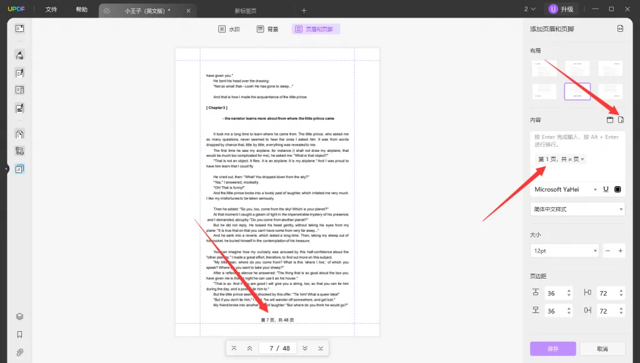Open a new tab with plus icon

pyautogui.click(x=304, y=11)
